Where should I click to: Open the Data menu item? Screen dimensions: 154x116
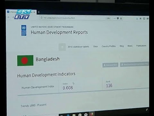pyautogui.click(x=95, y=46)
